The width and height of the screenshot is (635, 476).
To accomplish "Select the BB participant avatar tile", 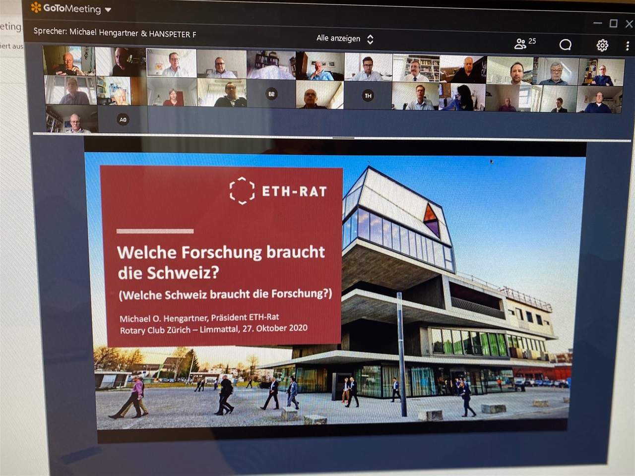I will tap(271, 94).
